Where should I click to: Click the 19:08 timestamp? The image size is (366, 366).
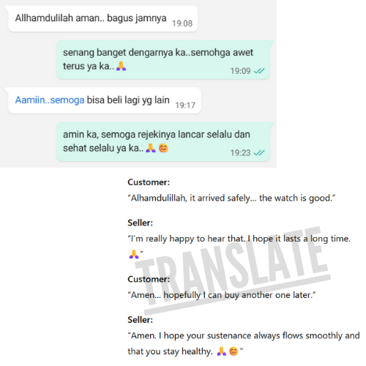[x=182, y=23]
